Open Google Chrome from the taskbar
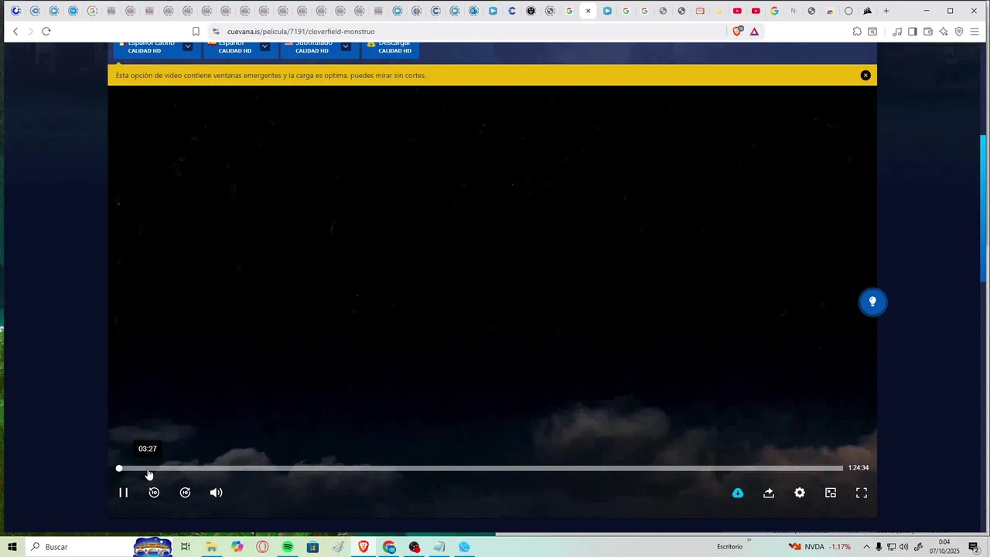This screenshot has height=557, width=990. [389, 547]
